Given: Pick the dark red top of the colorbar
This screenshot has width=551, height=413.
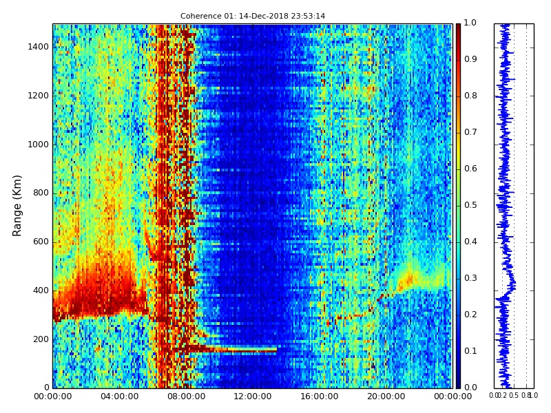Looking at the screenshot, I should tap(458, 28).
